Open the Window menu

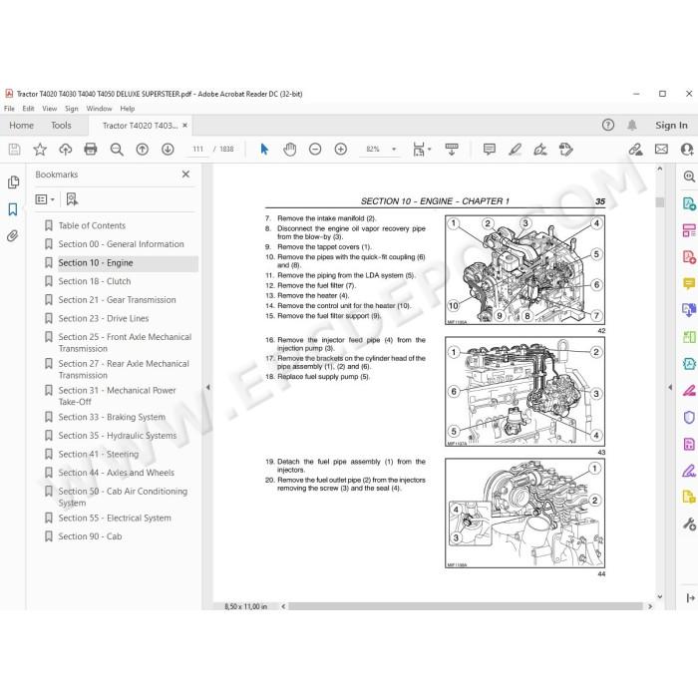click(x=99, y=108)
